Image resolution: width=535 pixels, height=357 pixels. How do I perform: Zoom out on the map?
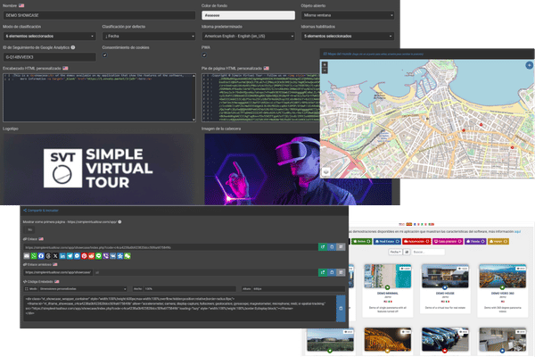click(325, 71)
